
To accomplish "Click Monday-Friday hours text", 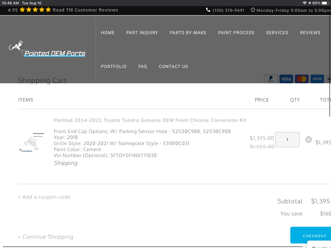I will pyautogui.click(x=294, y=10).
